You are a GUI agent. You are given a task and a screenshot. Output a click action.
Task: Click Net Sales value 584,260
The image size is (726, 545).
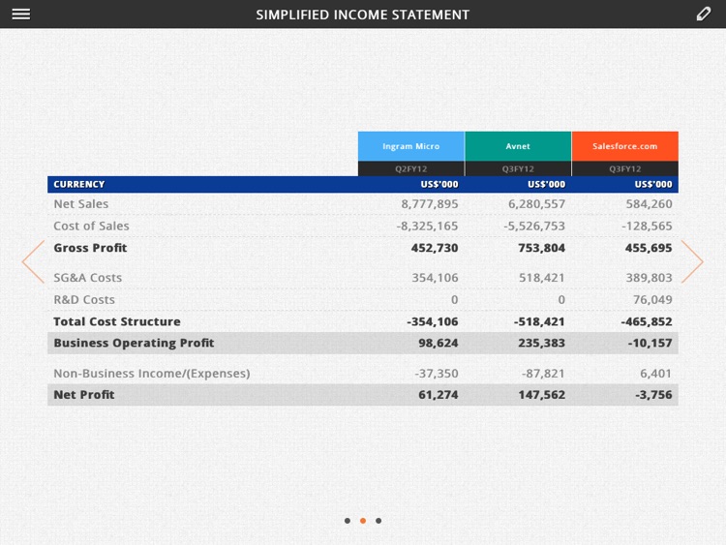pos(650,203)
